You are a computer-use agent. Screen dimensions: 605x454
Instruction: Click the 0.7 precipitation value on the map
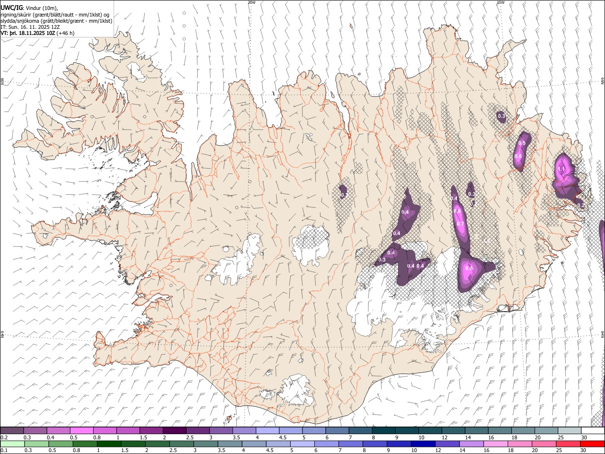pos(460,224)
